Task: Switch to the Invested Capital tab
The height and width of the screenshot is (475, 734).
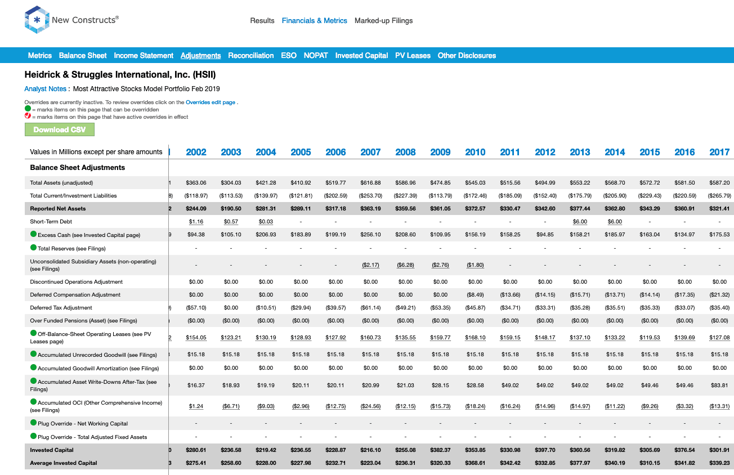Action: 361,55
